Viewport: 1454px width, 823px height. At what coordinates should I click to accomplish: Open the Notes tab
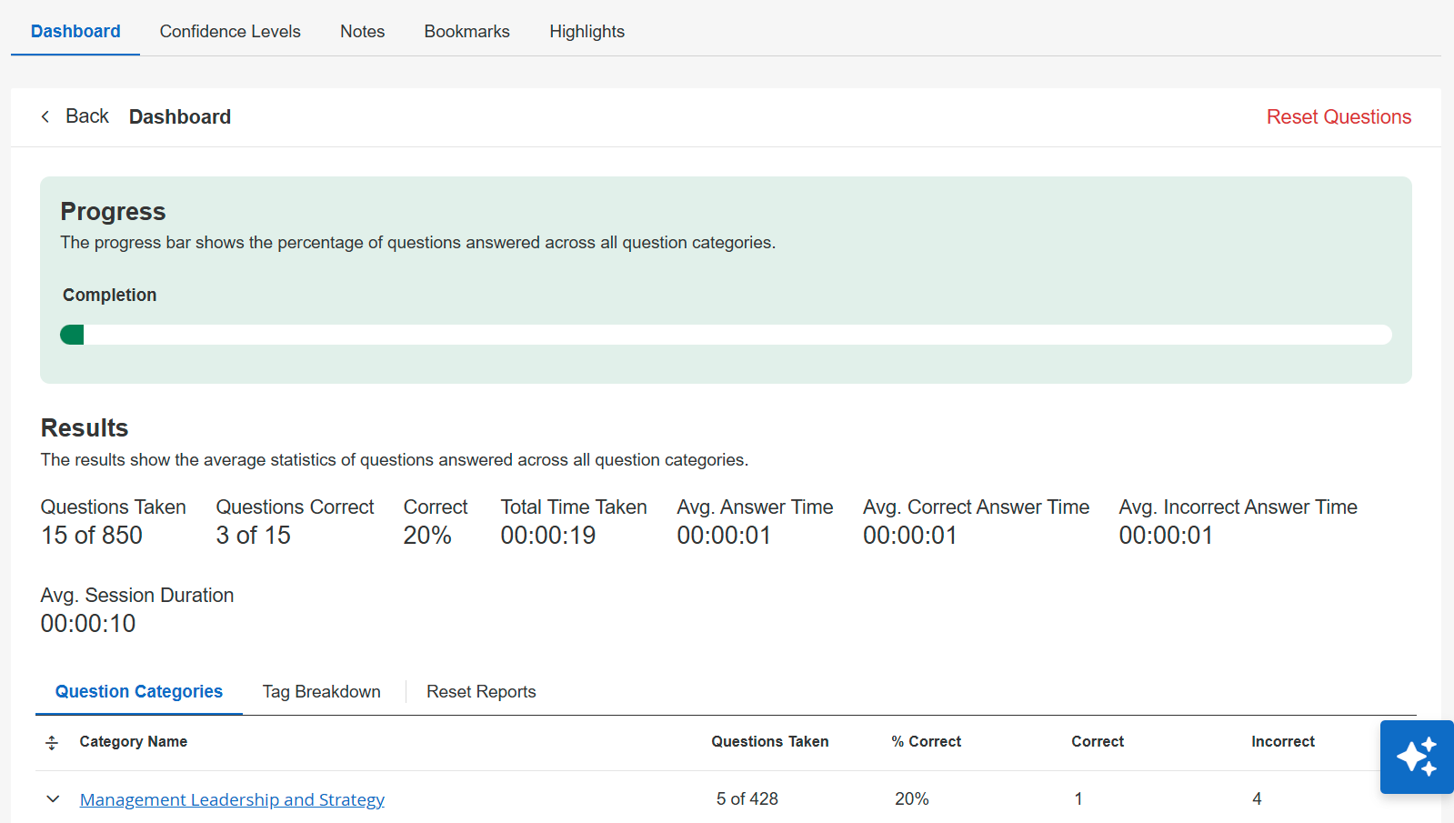(362, 32)
